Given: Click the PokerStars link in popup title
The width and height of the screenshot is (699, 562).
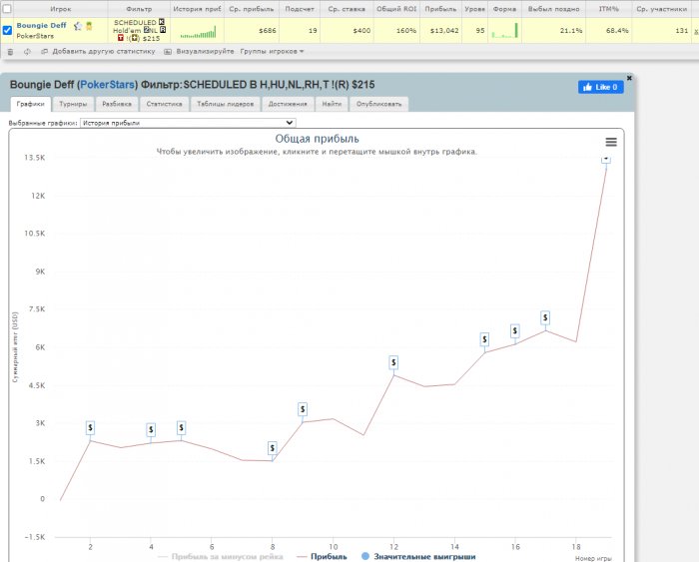Looking at the screenshot, I should pos(106,85).
